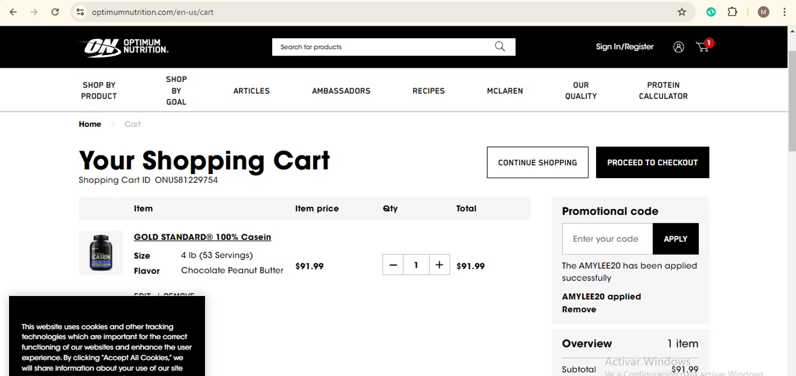Open the user account icon
This screenshot has width=796, height=376.
pyautogui.click(x=678, y=47)
